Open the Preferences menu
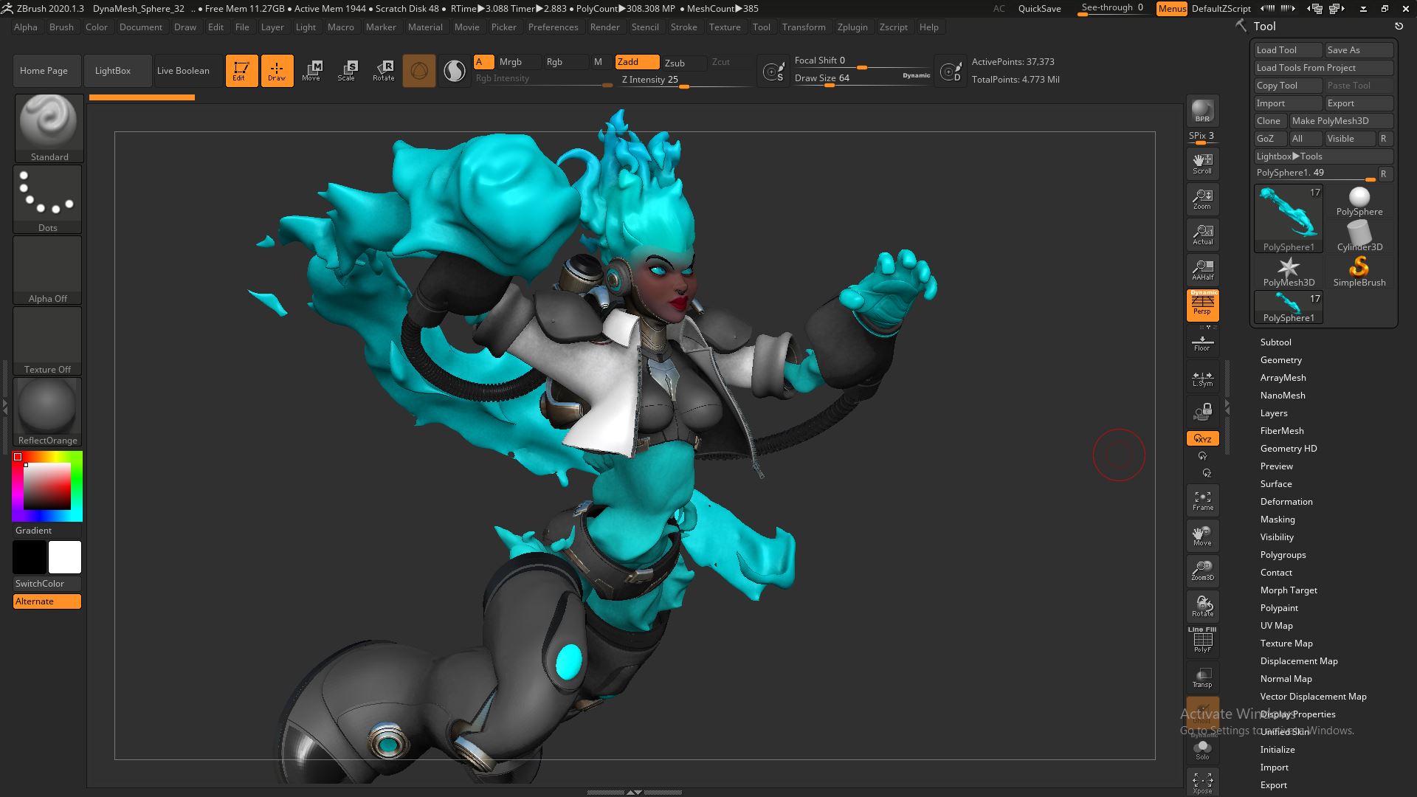This screenshot has width=1417, height=797. coord(553,27)
